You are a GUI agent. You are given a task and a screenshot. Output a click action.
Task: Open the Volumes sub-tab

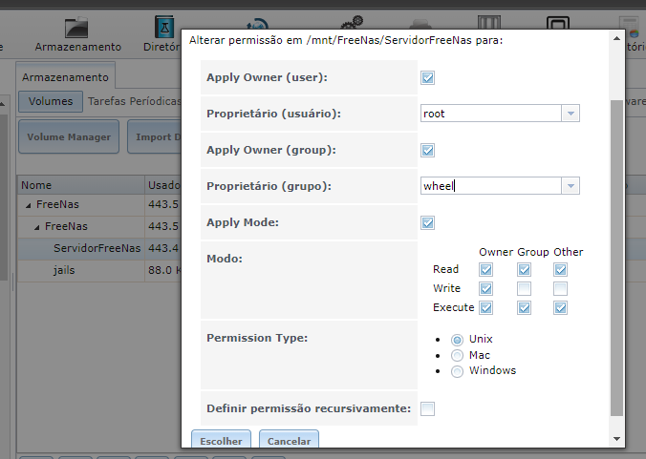coord(51,101)
